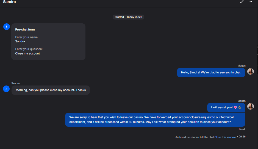
Task: Select the Sandra chat title header
Action: 9,2
